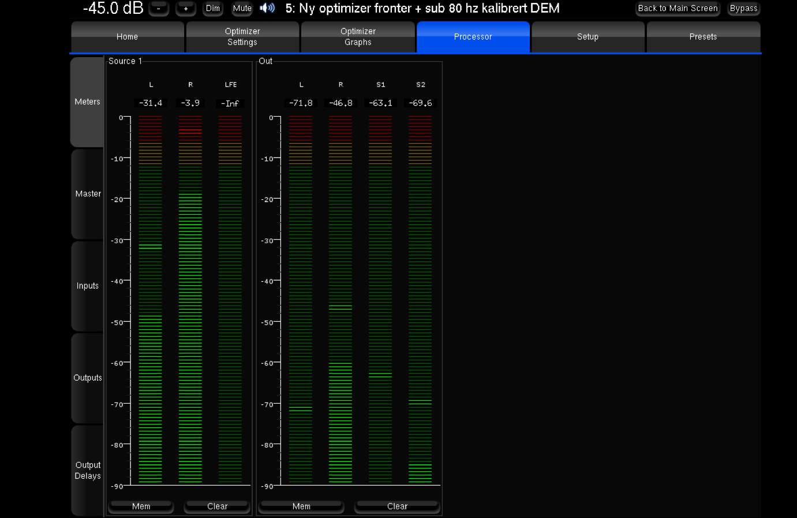Screen dimensions: 797x518
Task: Click Source 1 LFE level meter bar
Action: [x=230, y=300]
